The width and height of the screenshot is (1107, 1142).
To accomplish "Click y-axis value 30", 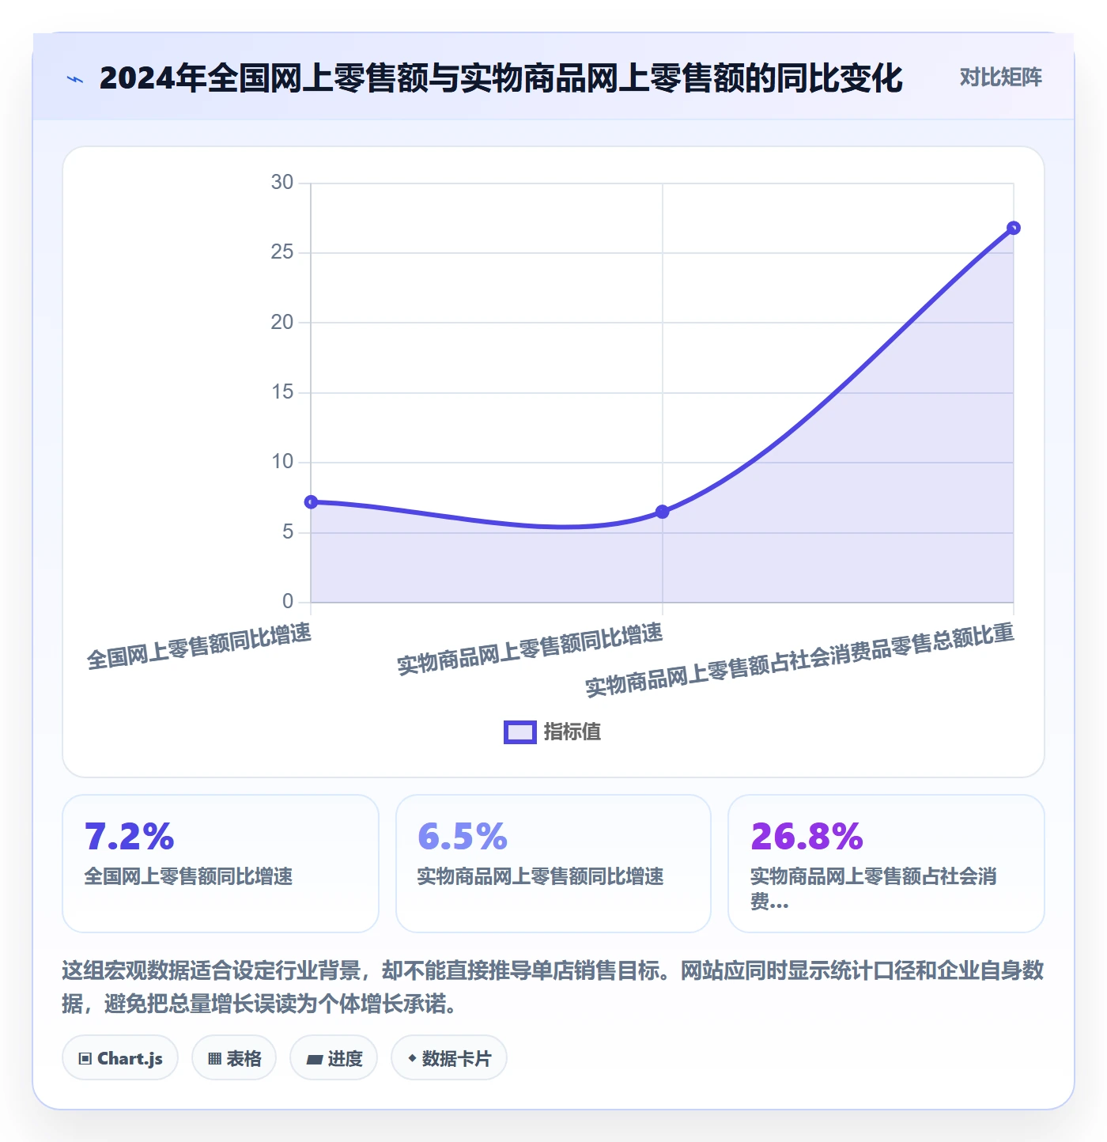I will 282,183.
